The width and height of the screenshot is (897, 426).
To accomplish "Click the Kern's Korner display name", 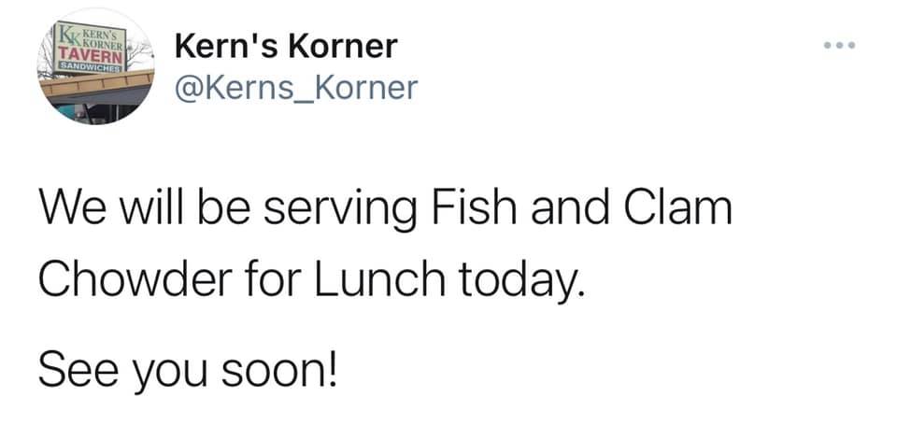I will coord(286,47).
